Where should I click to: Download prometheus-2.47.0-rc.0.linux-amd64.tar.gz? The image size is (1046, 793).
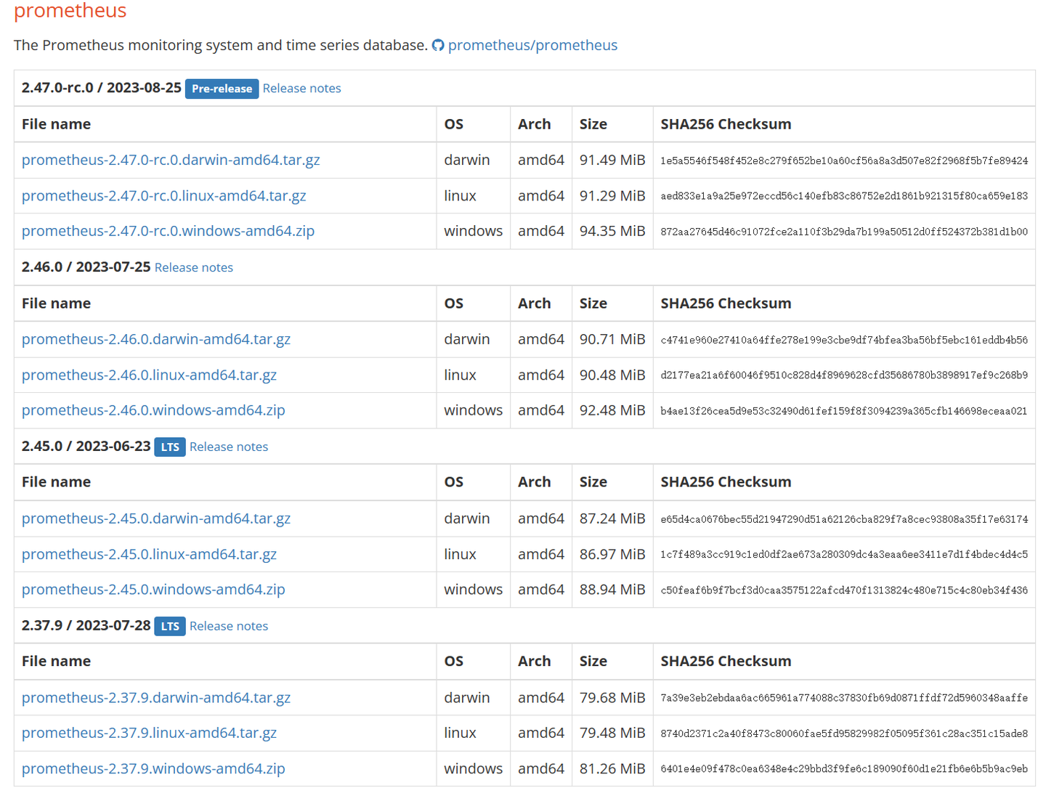click(163, 195)
